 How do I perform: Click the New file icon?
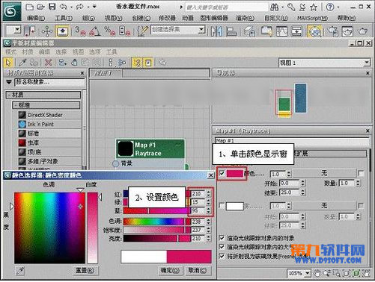click(x=29, y=7)
